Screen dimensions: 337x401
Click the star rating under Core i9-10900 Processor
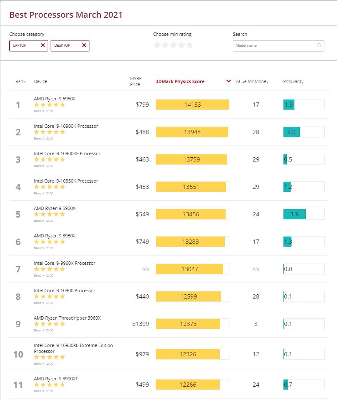tap(50, 296)
